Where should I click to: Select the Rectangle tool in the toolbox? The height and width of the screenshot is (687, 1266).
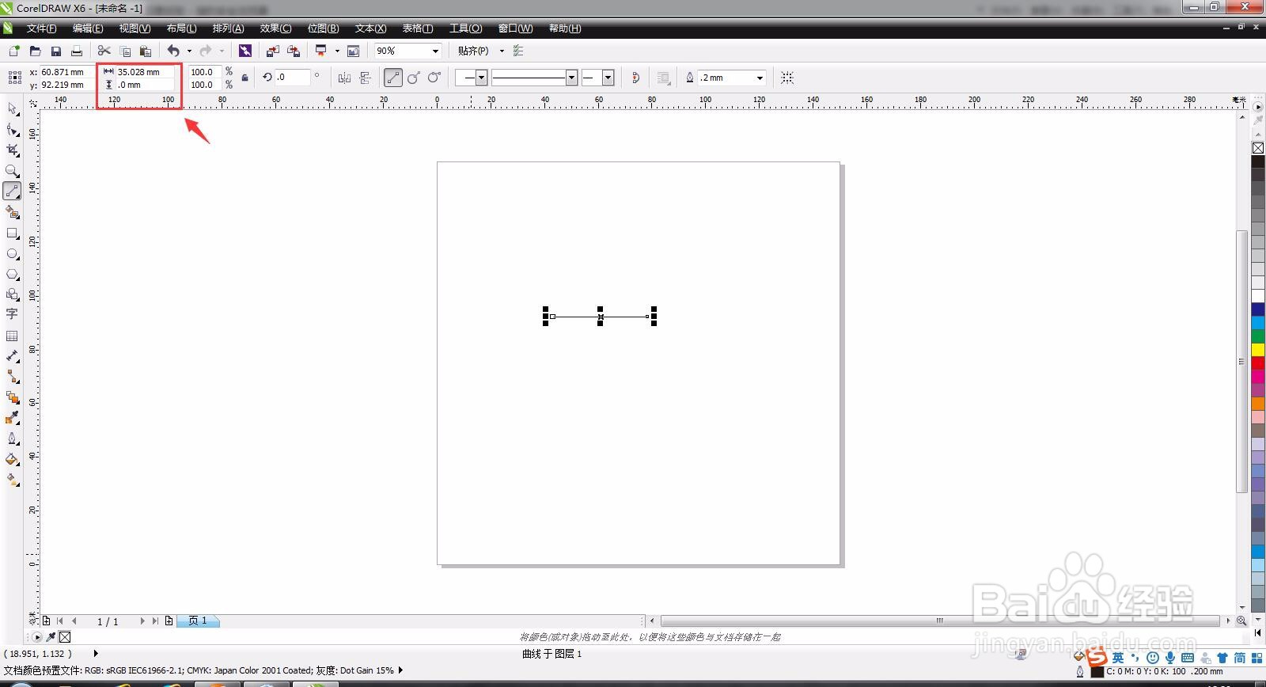[x=12, y=233]
